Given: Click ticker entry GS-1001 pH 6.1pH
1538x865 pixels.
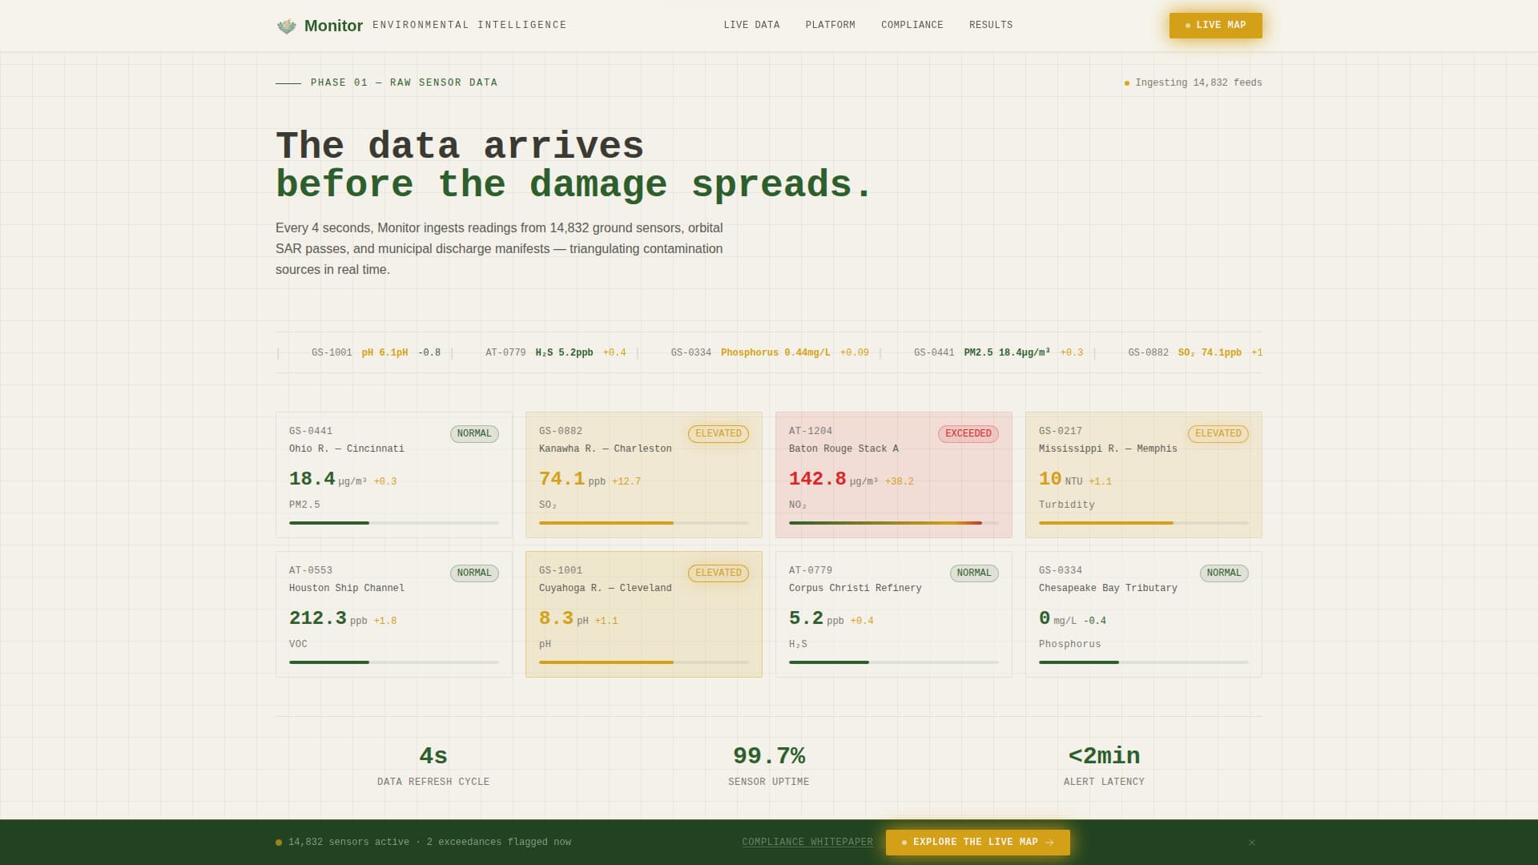Looking at the screenshot, I should point(376,352).
